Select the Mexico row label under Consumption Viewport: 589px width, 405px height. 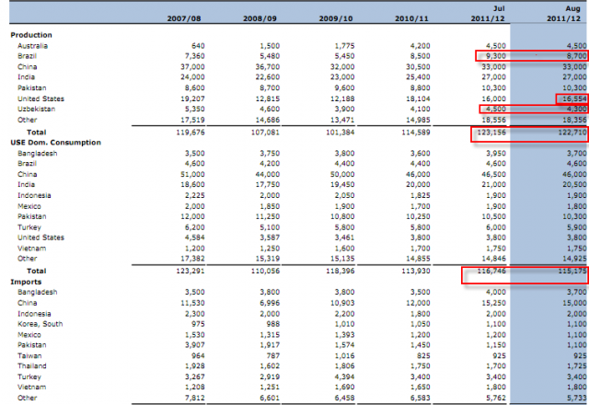pyautogui.click(x=29, y=206)
